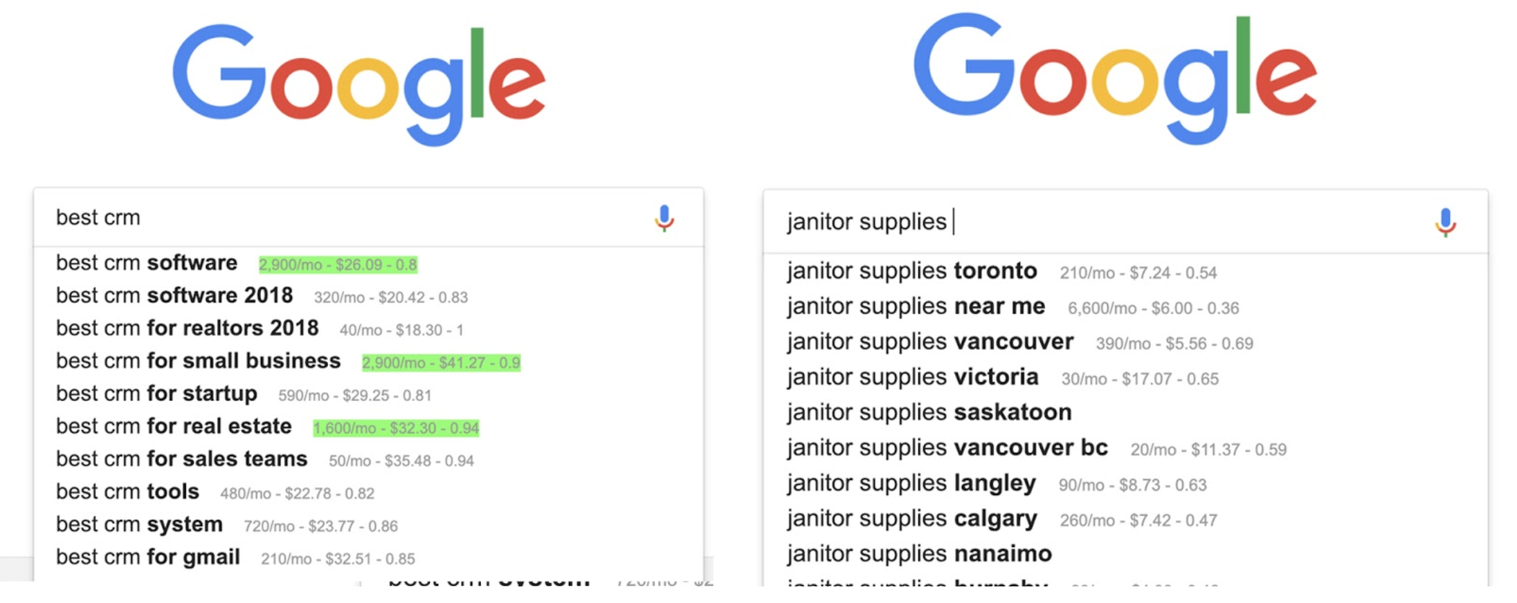
Task: Choose 'janitor supplies calgary' suggestion
Action: 911,519
